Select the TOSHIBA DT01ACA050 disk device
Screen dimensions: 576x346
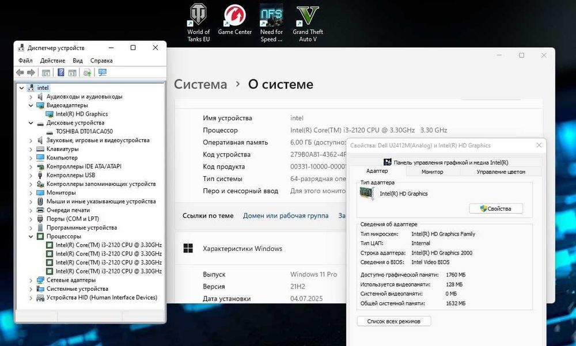(x=84, y=131)
